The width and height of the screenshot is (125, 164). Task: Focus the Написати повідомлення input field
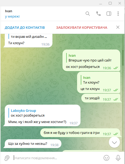(x=58, y=158)
